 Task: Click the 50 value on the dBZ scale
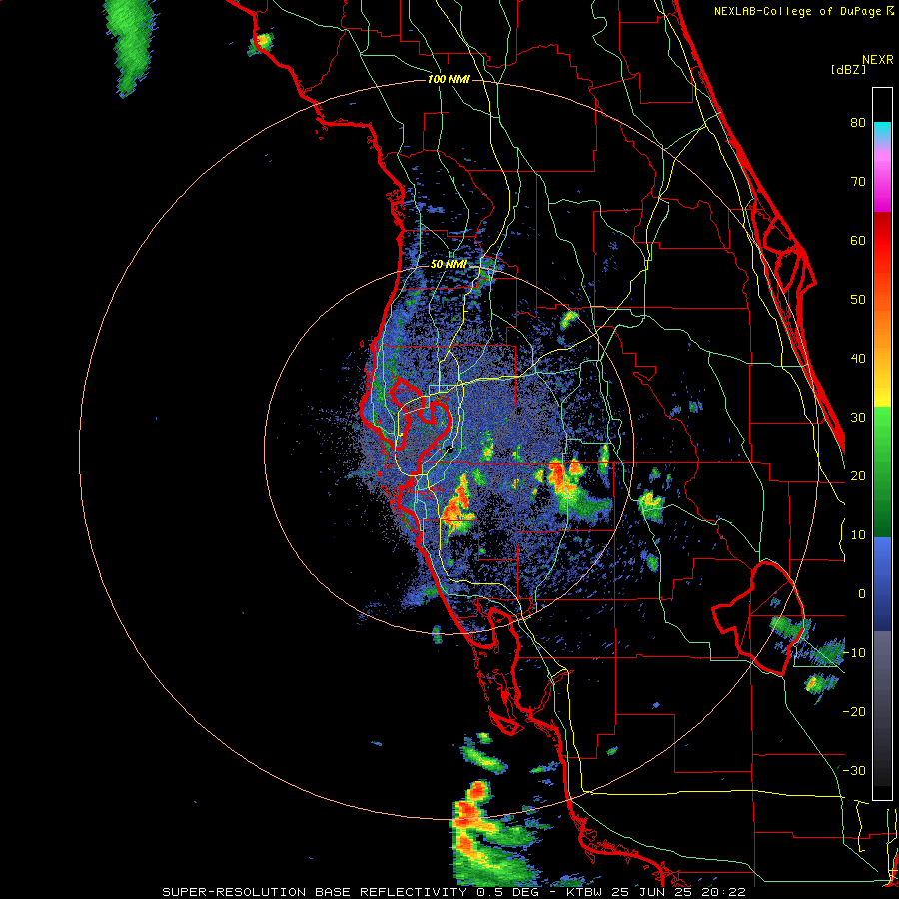[858, 300]
